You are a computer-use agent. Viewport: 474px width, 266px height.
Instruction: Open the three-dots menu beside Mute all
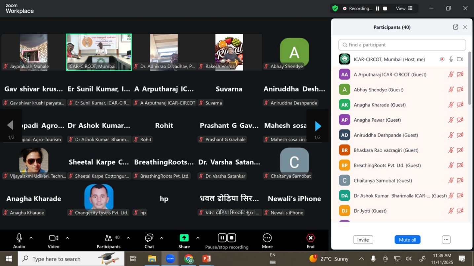(446, 240)
